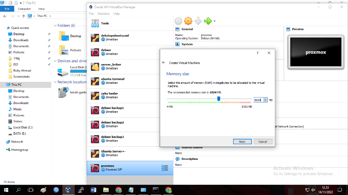This screenshot has width=348, height=195.
Task: Select DATA (E:) drive in navigation
Action: click(x=19, y=133)
